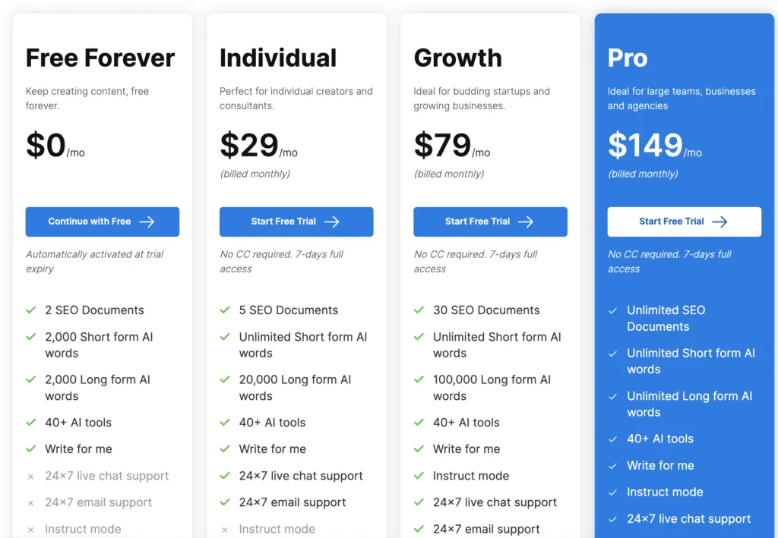Click arrow icon on Pro Start Free Trial
Screen dimensions: 778x538
[x=719, y=222]
